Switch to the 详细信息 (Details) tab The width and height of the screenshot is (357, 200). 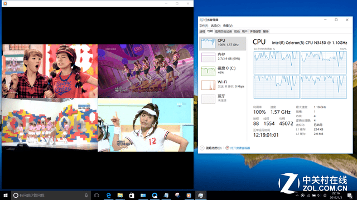[x=255, y=31]
